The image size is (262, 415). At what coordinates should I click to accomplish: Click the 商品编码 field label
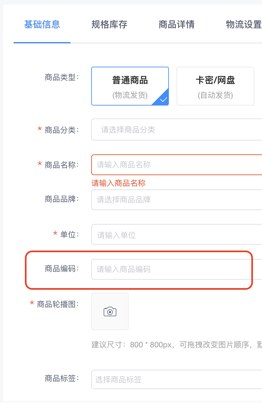pos(61,268)
